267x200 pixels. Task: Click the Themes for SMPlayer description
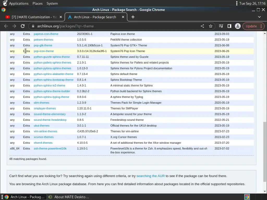point(124,108)
